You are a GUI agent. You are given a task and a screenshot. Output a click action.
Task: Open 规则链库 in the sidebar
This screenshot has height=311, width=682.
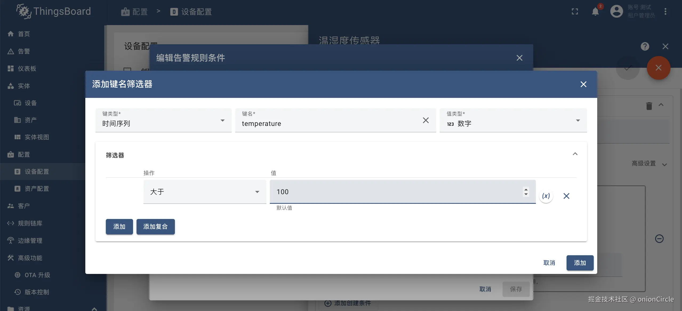[x=30, y=223]
